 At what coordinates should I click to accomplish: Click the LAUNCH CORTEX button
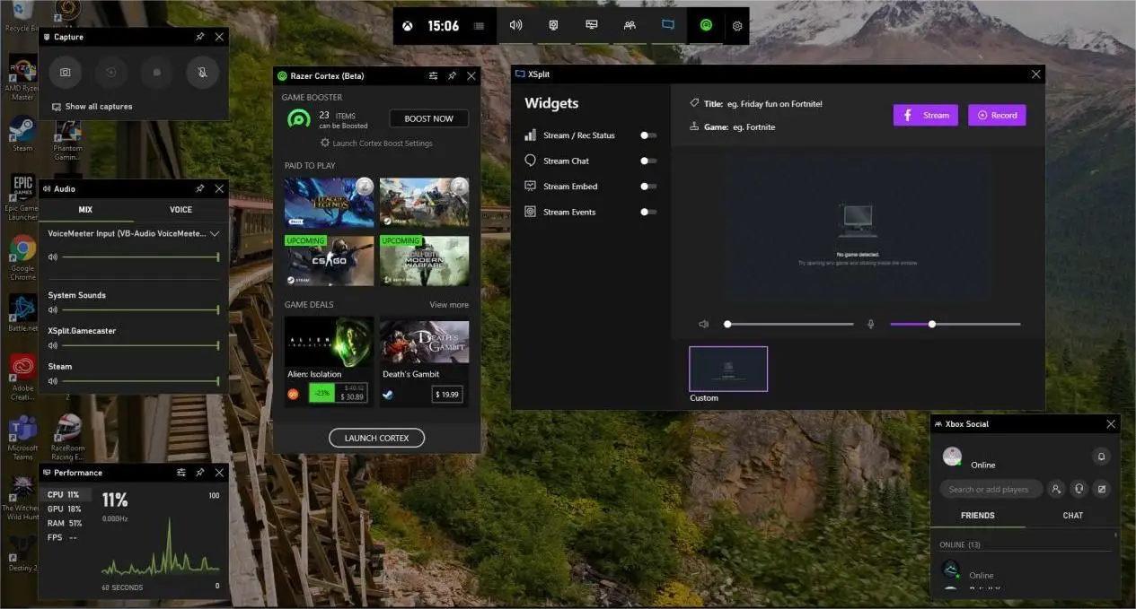click(377, 438)
